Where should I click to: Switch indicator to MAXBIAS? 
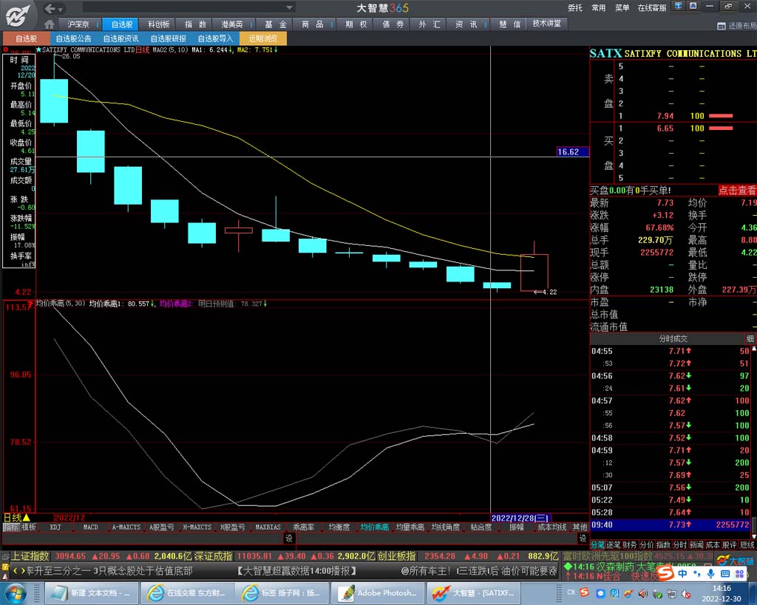coord(268,527)
